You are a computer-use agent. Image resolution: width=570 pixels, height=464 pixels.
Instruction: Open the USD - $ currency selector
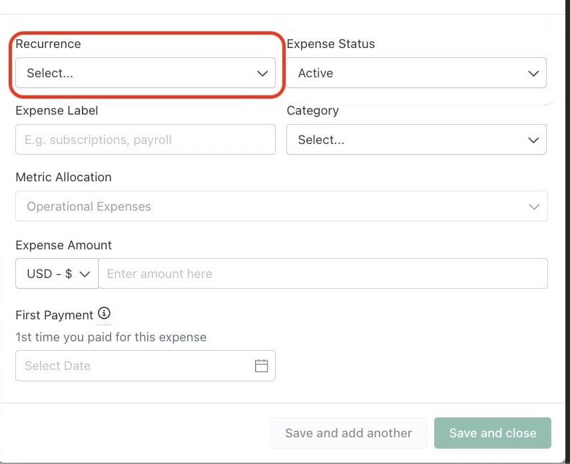tap(57, 273)
